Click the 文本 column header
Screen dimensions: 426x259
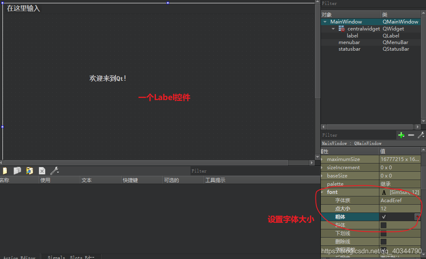click(101, 180)
